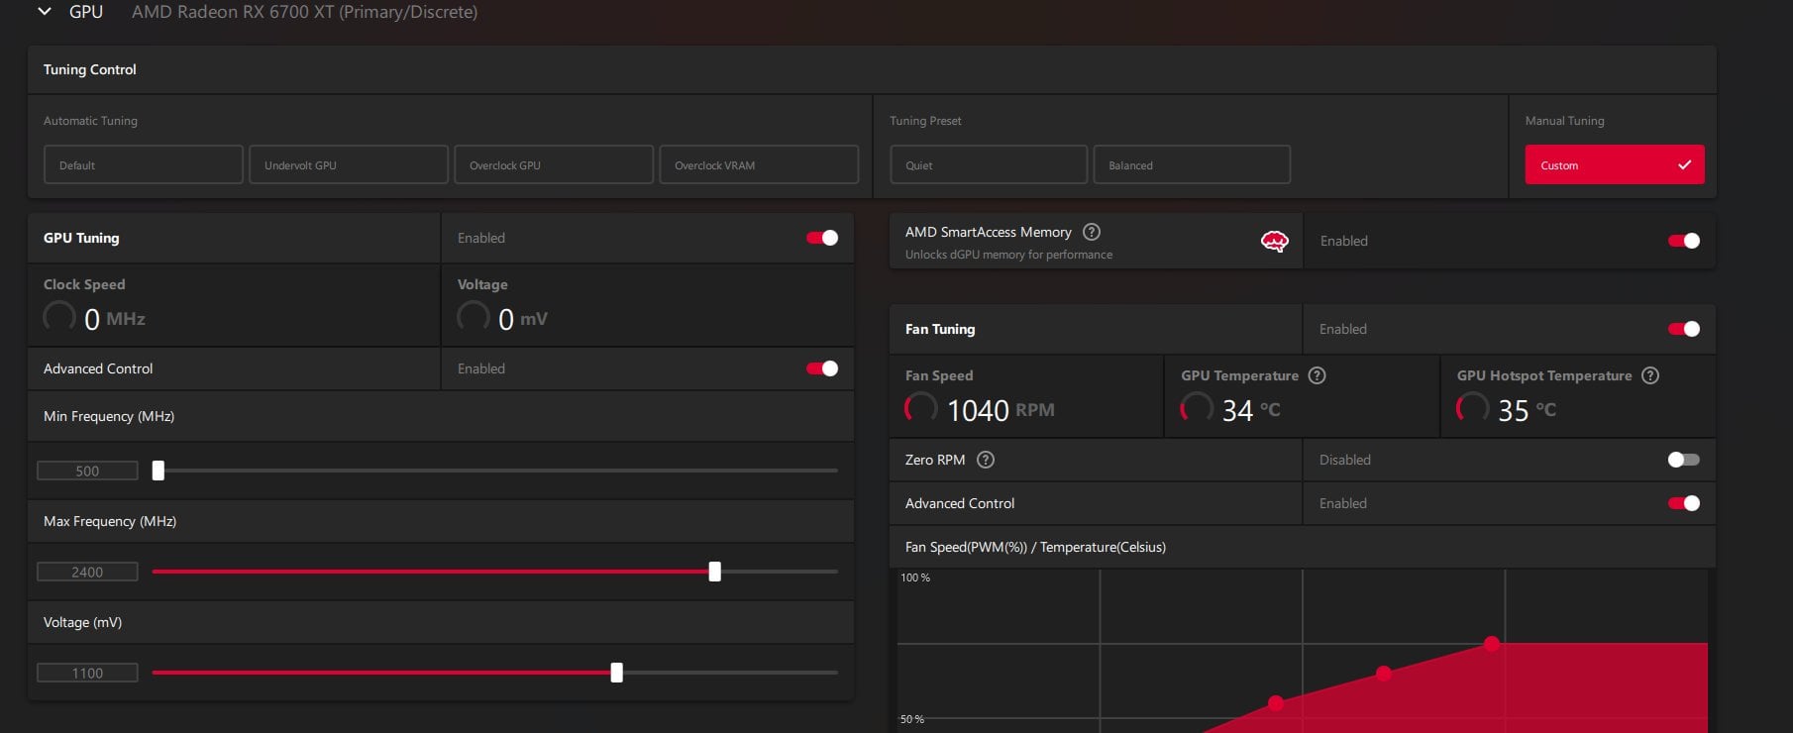Select Overclock GPU automatic tuning

(554, 164)
